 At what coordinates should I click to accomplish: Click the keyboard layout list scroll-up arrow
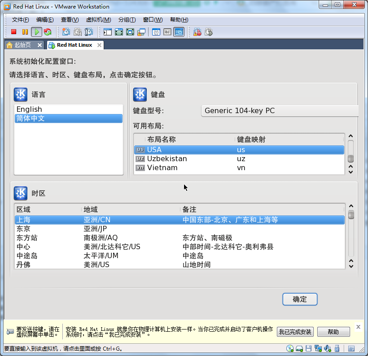pos(351,136)
